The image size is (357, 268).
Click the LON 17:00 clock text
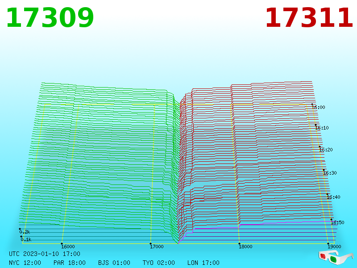[x=203, y=263]
